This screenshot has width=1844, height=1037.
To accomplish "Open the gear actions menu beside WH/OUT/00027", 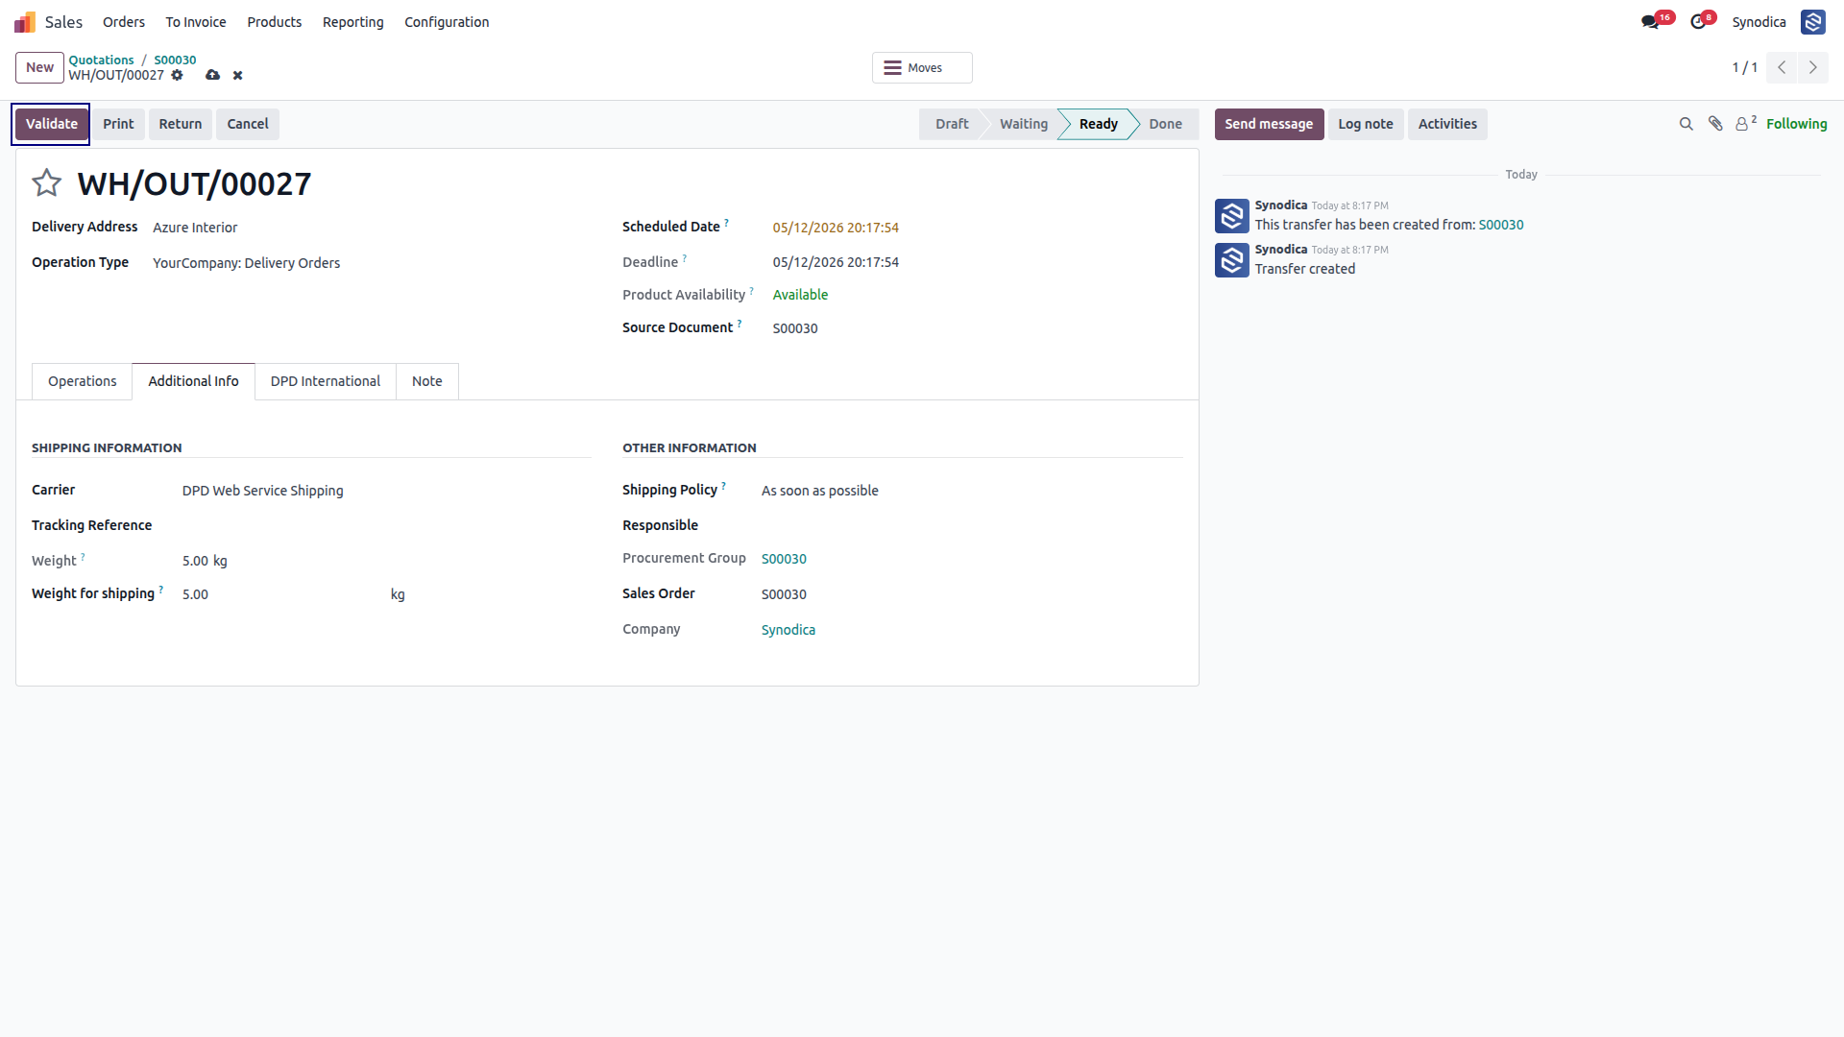I will click(178, 75).
